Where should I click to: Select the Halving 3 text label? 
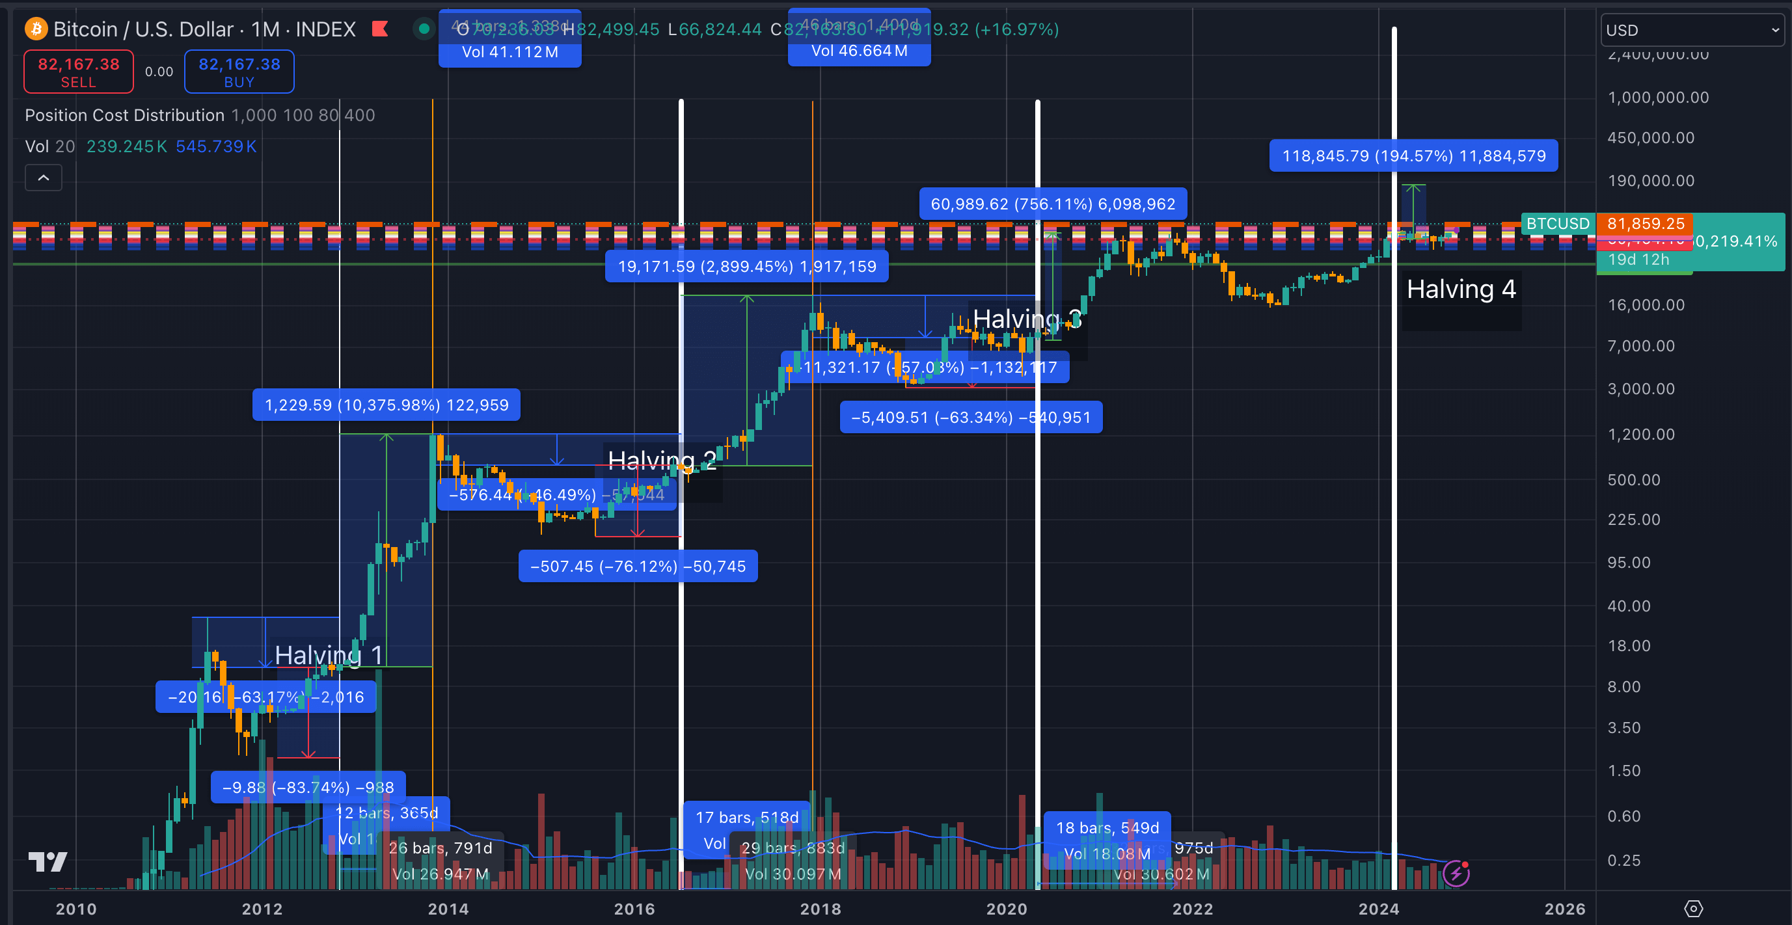click(x=1027, y=319)
